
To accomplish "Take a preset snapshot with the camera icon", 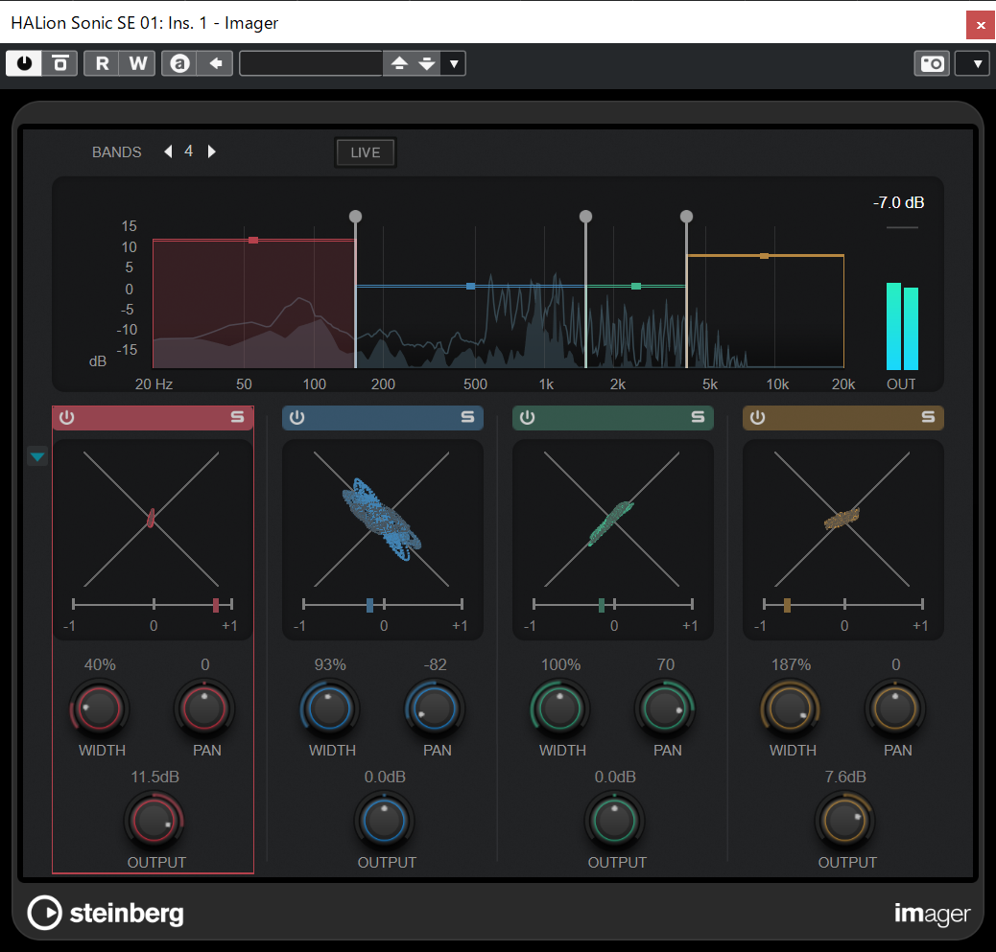I will (931, 63).
